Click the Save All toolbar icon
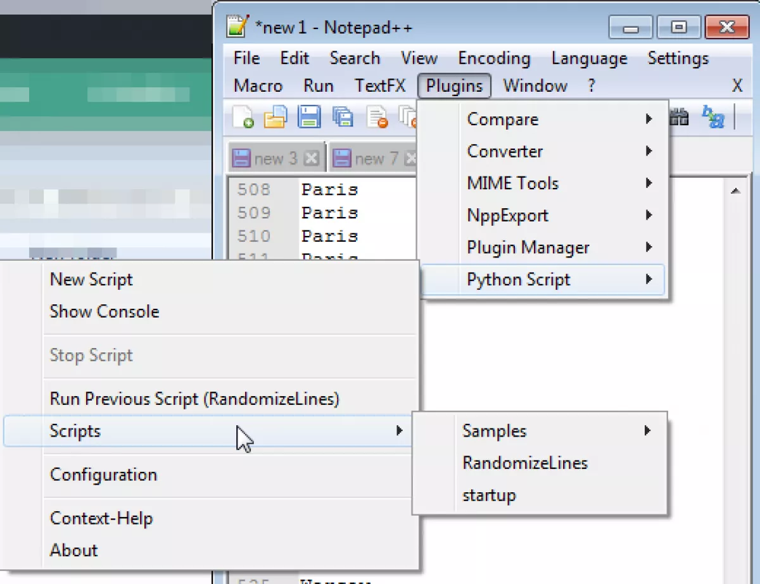760x584 pixels. (343, 118)
